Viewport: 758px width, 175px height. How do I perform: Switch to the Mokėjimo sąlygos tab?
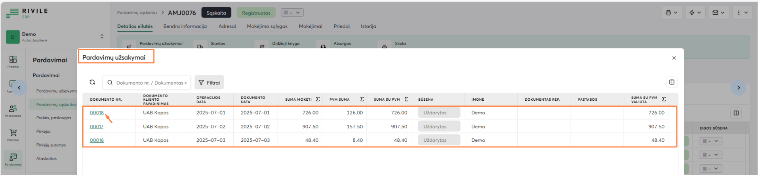pos(267,26)
